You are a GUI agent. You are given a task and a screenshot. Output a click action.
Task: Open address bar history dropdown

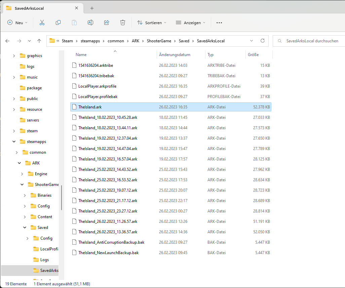[x=252, y=41]
